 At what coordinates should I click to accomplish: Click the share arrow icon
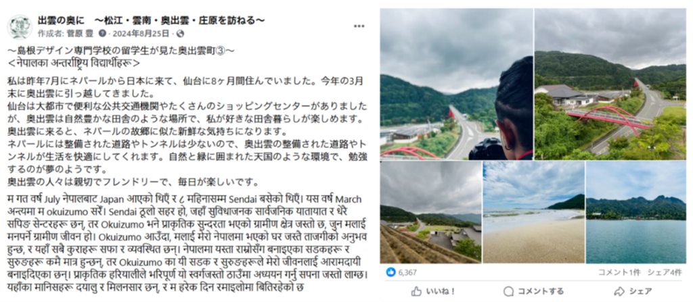pyautogui.click(x=619, y=291)
